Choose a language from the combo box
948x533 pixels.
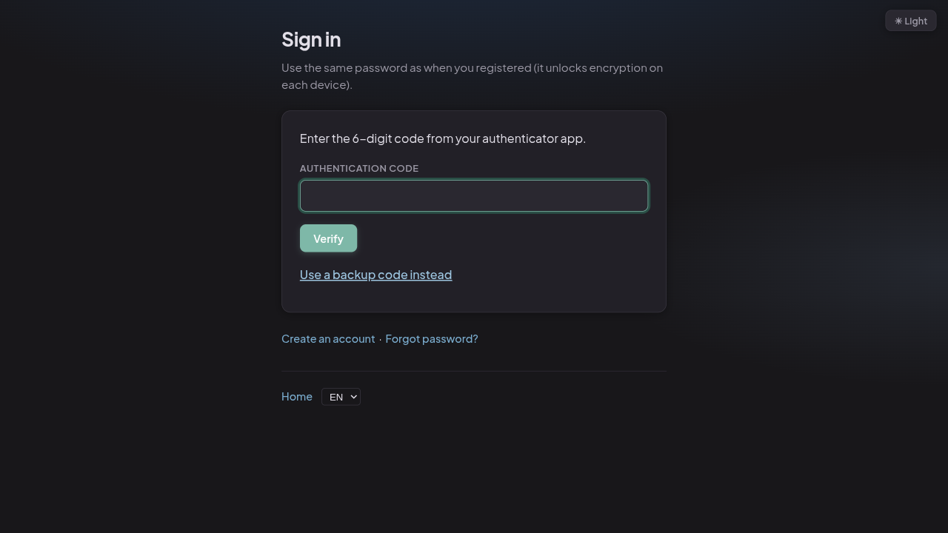(x=341, y=397)
